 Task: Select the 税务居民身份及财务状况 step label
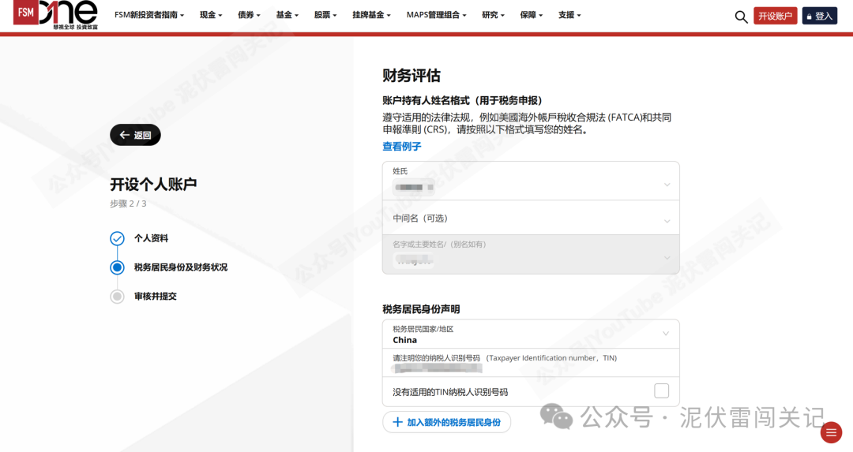coord(181,267)
